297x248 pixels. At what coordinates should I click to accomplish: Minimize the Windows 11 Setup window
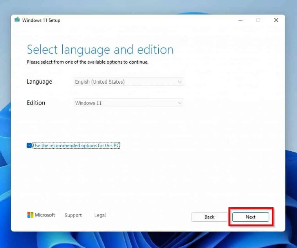tap(241, 20)
